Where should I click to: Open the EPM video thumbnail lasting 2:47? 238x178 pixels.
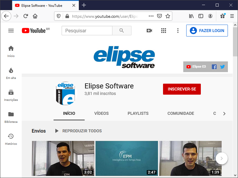[x=127, y=158]
